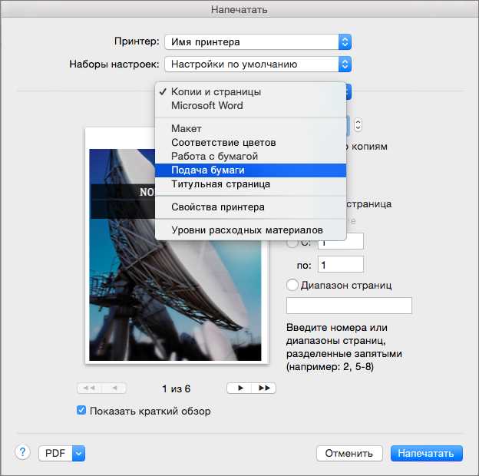Go to the previous preview page
The width and height of the screenshot is (479, 476).
pos(114,388)
